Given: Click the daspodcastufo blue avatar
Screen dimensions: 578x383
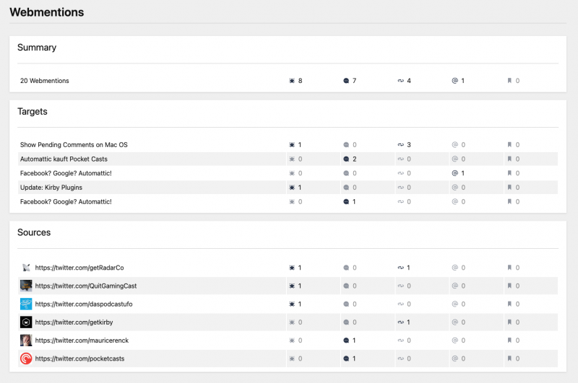Looking at the screenshot, I should (26, 304).
